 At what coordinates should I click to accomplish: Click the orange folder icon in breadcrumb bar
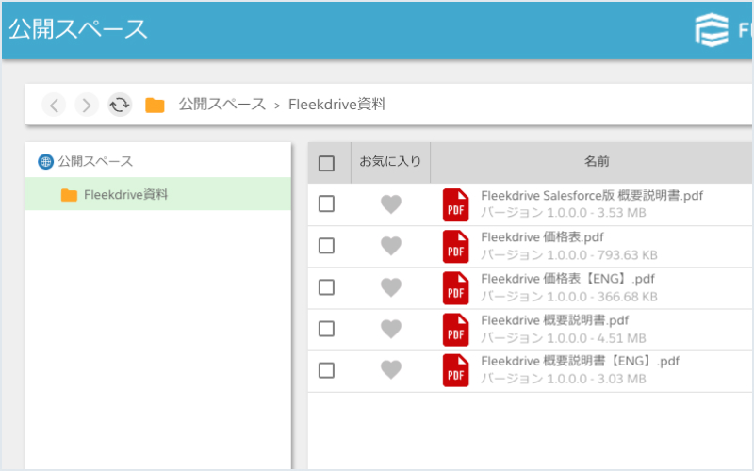[155, 105]
